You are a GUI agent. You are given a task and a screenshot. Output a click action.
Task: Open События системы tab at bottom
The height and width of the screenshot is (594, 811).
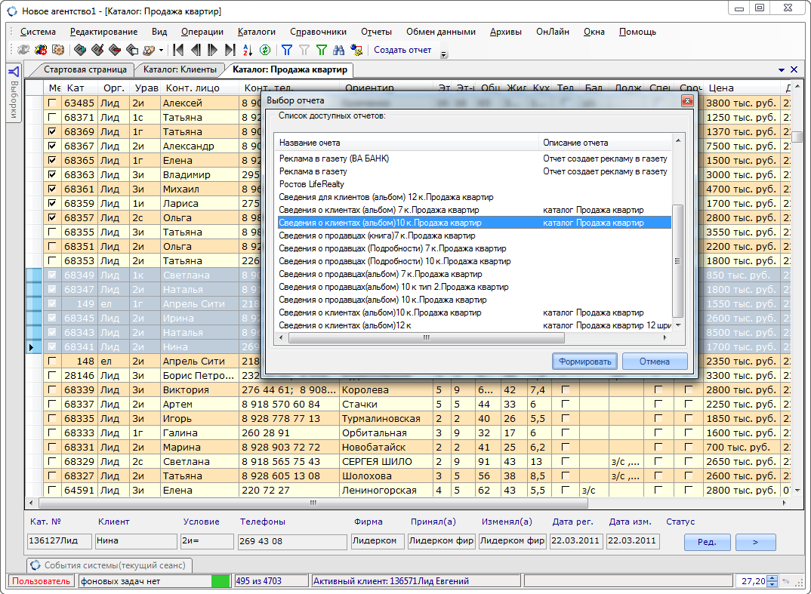[109, 565]
